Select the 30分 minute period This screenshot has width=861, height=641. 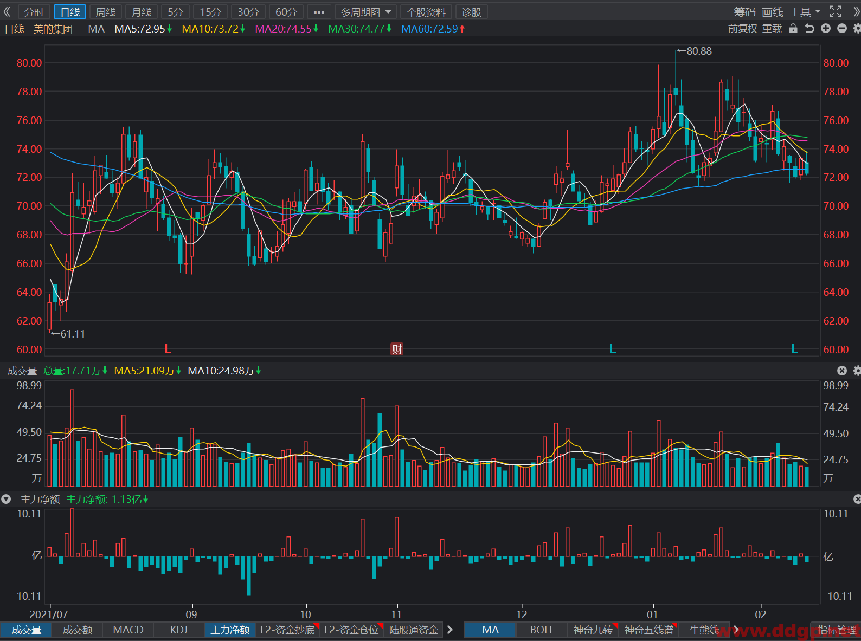(248, 12)
